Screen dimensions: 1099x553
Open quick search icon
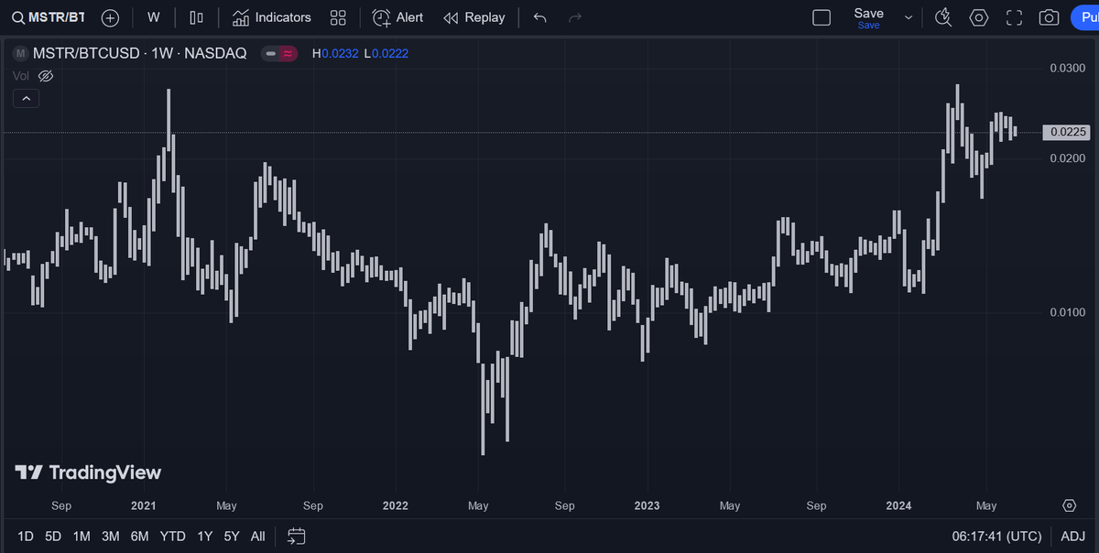[943, 17]
